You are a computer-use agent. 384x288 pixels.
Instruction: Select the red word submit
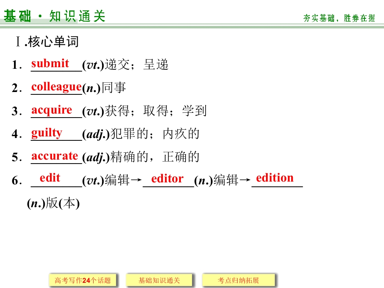(x=50, y=64)
